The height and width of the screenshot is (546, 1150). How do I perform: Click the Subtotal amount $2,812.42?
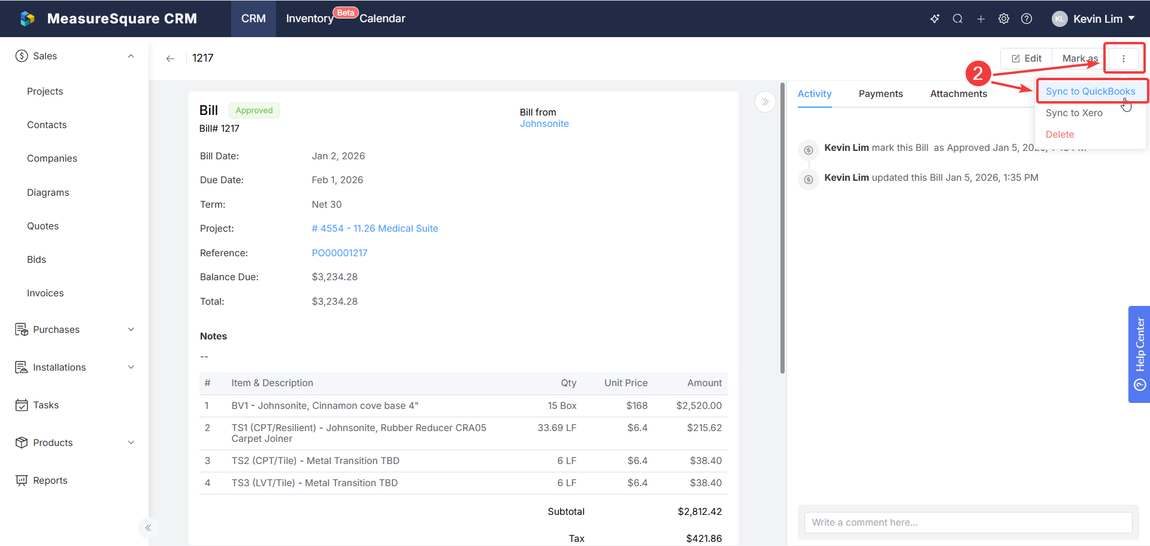700,511
